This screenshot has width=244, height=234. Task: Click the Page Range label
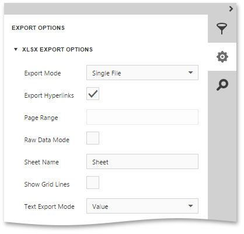[41, 118]
